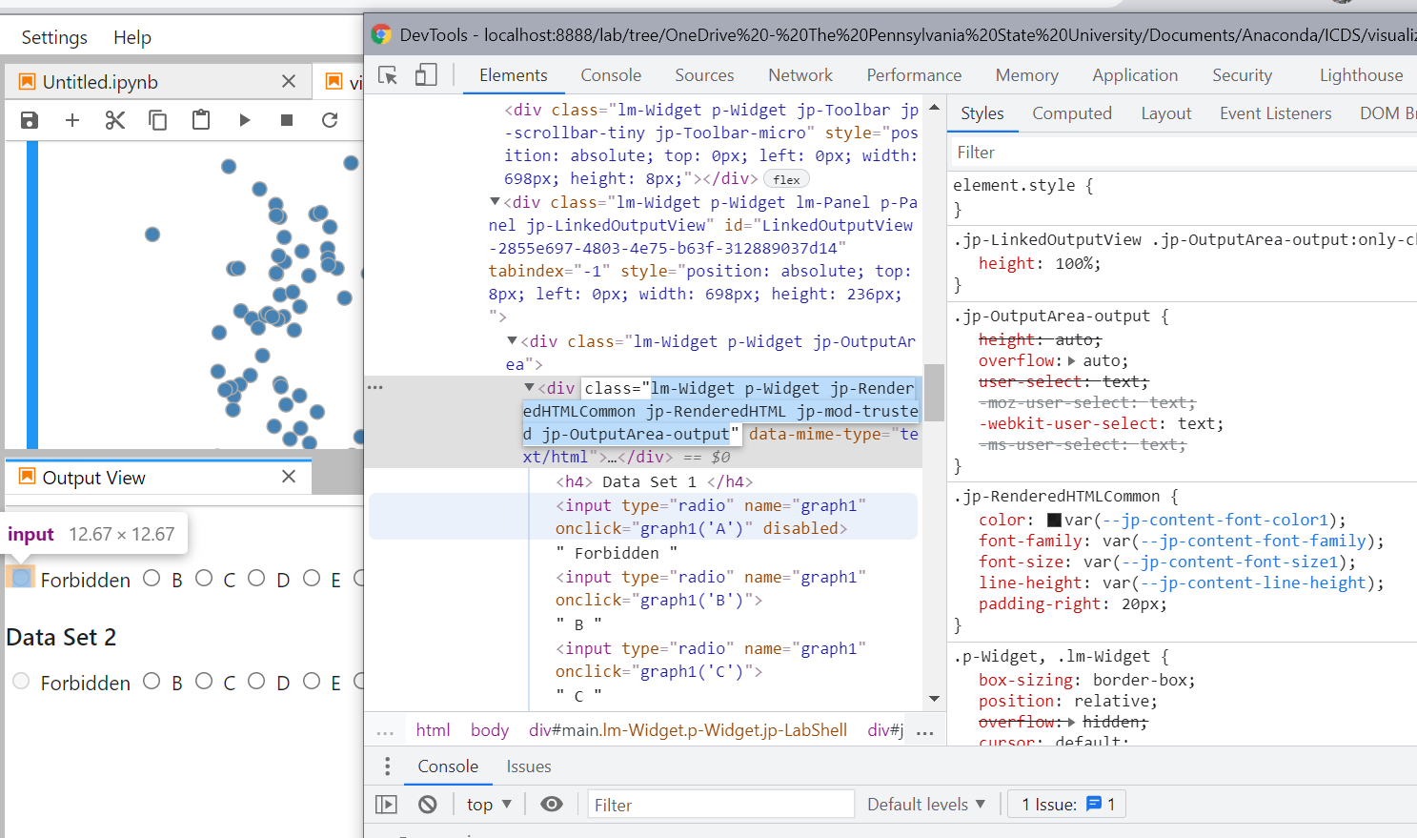Collapse the jp-OutputArea div node
The width and height of the screenshot is (1417, 838).
(512, 340)
